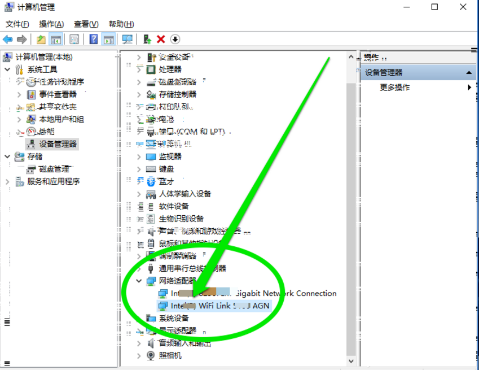Click the 监视器 monitor icon
The height and width of the screenshot is (370, 479).
pyautogui.click(x=151, y=157)
